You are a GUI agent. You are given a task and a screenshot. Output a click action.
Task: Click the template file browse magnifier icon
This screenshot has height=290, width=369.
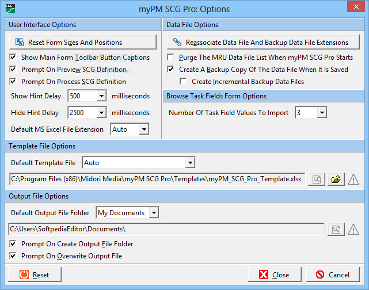(x=317, y=179)
